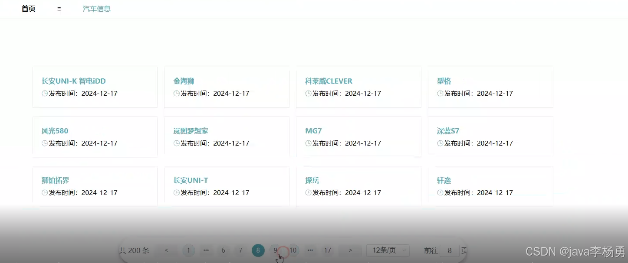Open the 狮铂拓界 car card

(95, 186)
